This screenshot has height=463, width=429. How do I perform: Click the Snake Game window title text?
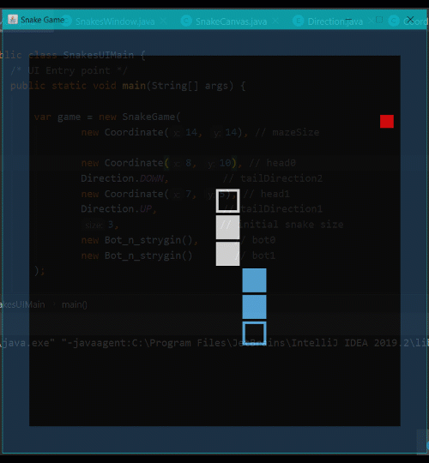point(42,20)
